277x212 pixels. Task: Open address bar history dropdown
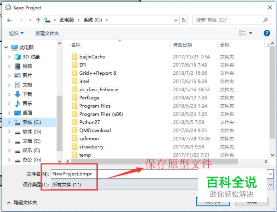(x=176, y=20)
